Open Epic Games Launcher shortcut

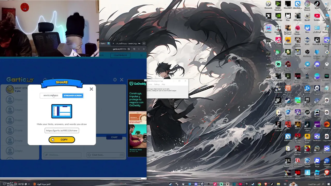coord(307,102)
